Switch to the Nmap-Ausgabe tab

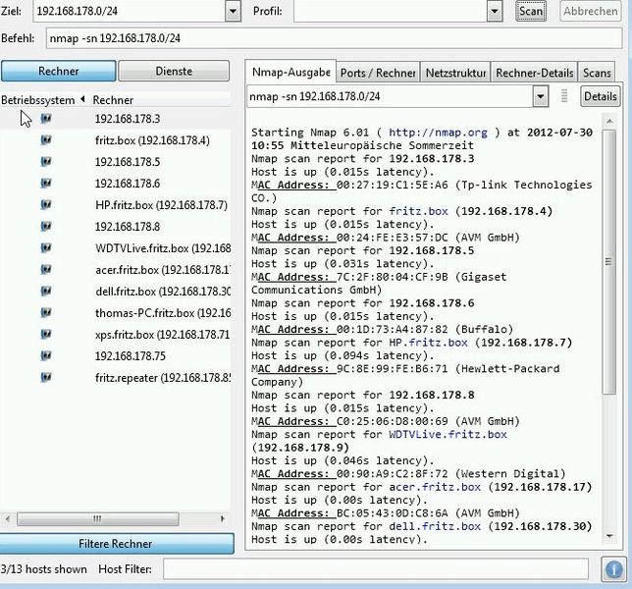coord(291,73)
